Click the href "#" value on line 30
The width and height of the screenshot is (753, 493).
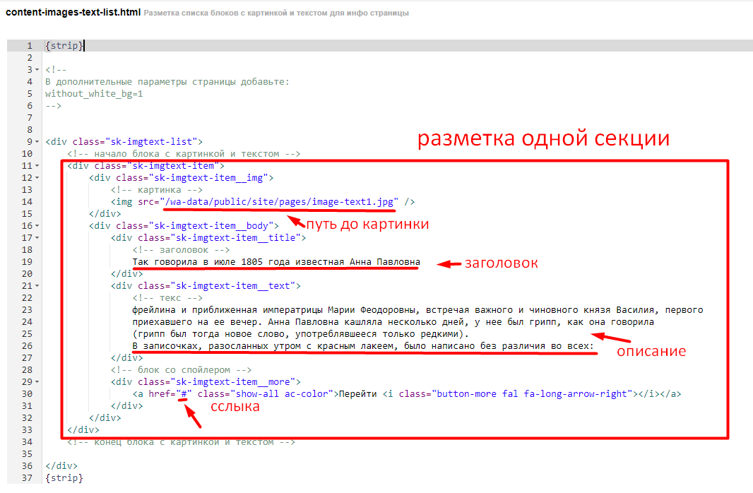click(184, 394)
